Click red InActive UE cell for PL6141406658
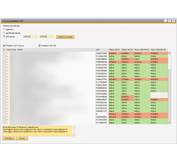The image size is (177, 144). click(127, 97)
